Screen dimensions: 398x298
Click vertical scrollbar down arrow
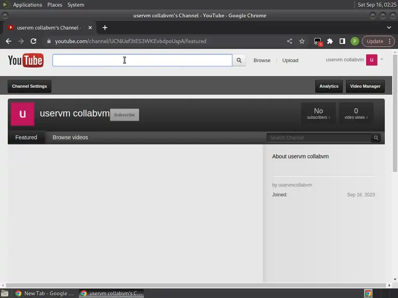click(395, 279)
